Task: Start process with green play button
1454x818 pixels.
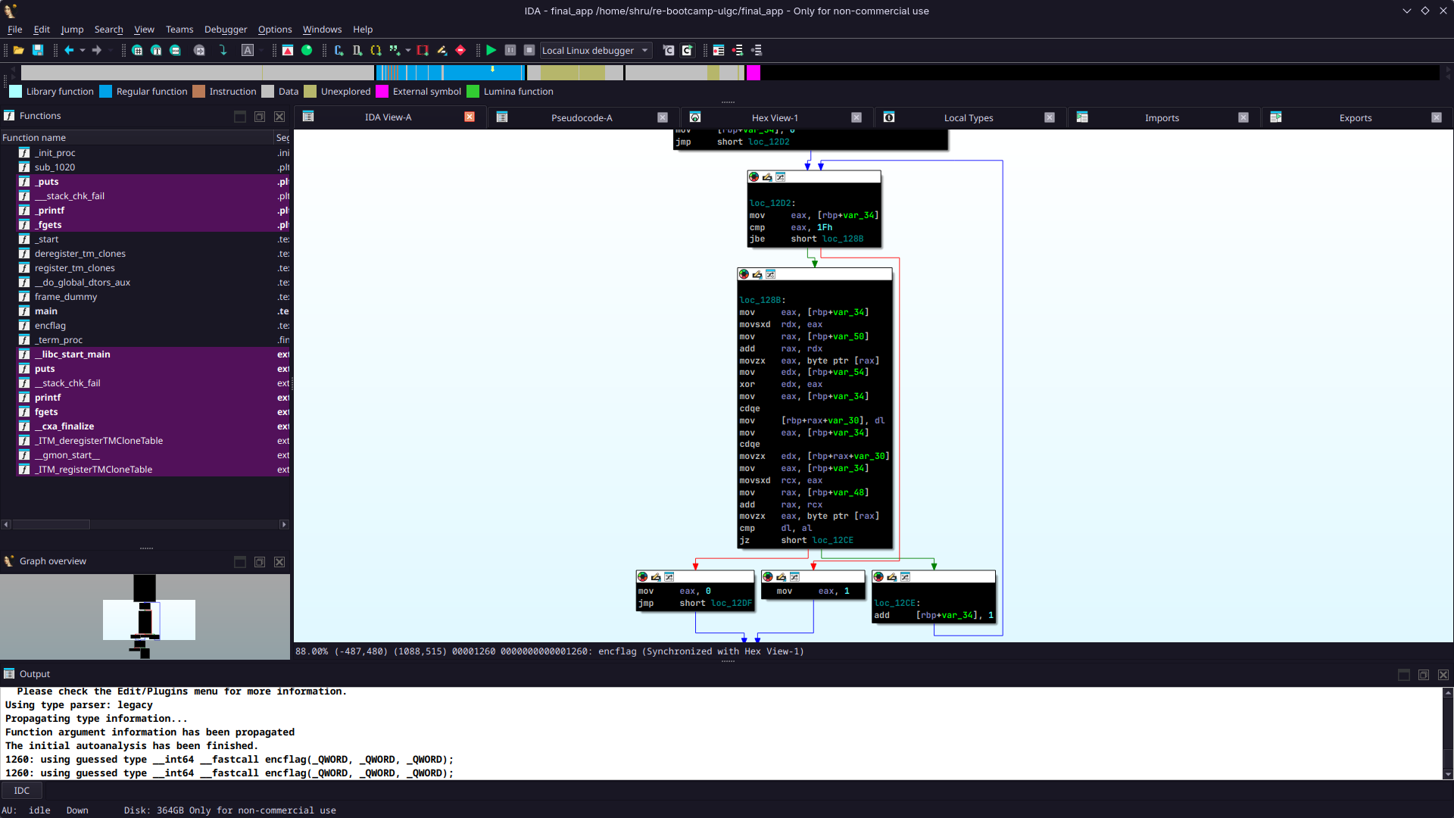Action: [491, 50]
